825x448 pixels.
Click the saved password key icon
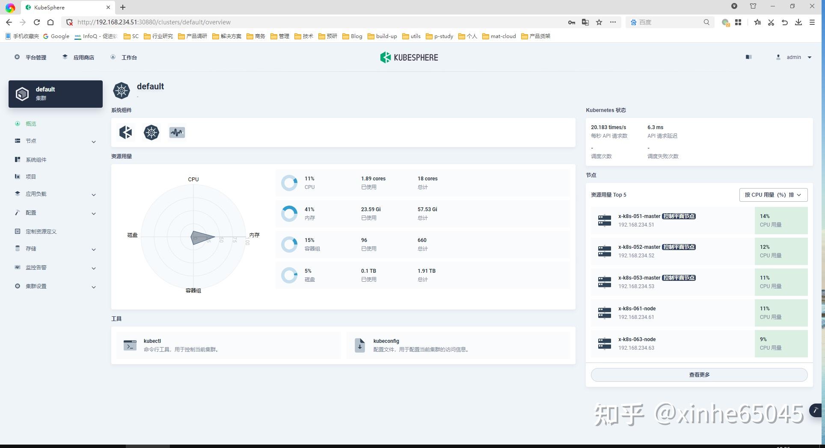click(x=572, y=22)
